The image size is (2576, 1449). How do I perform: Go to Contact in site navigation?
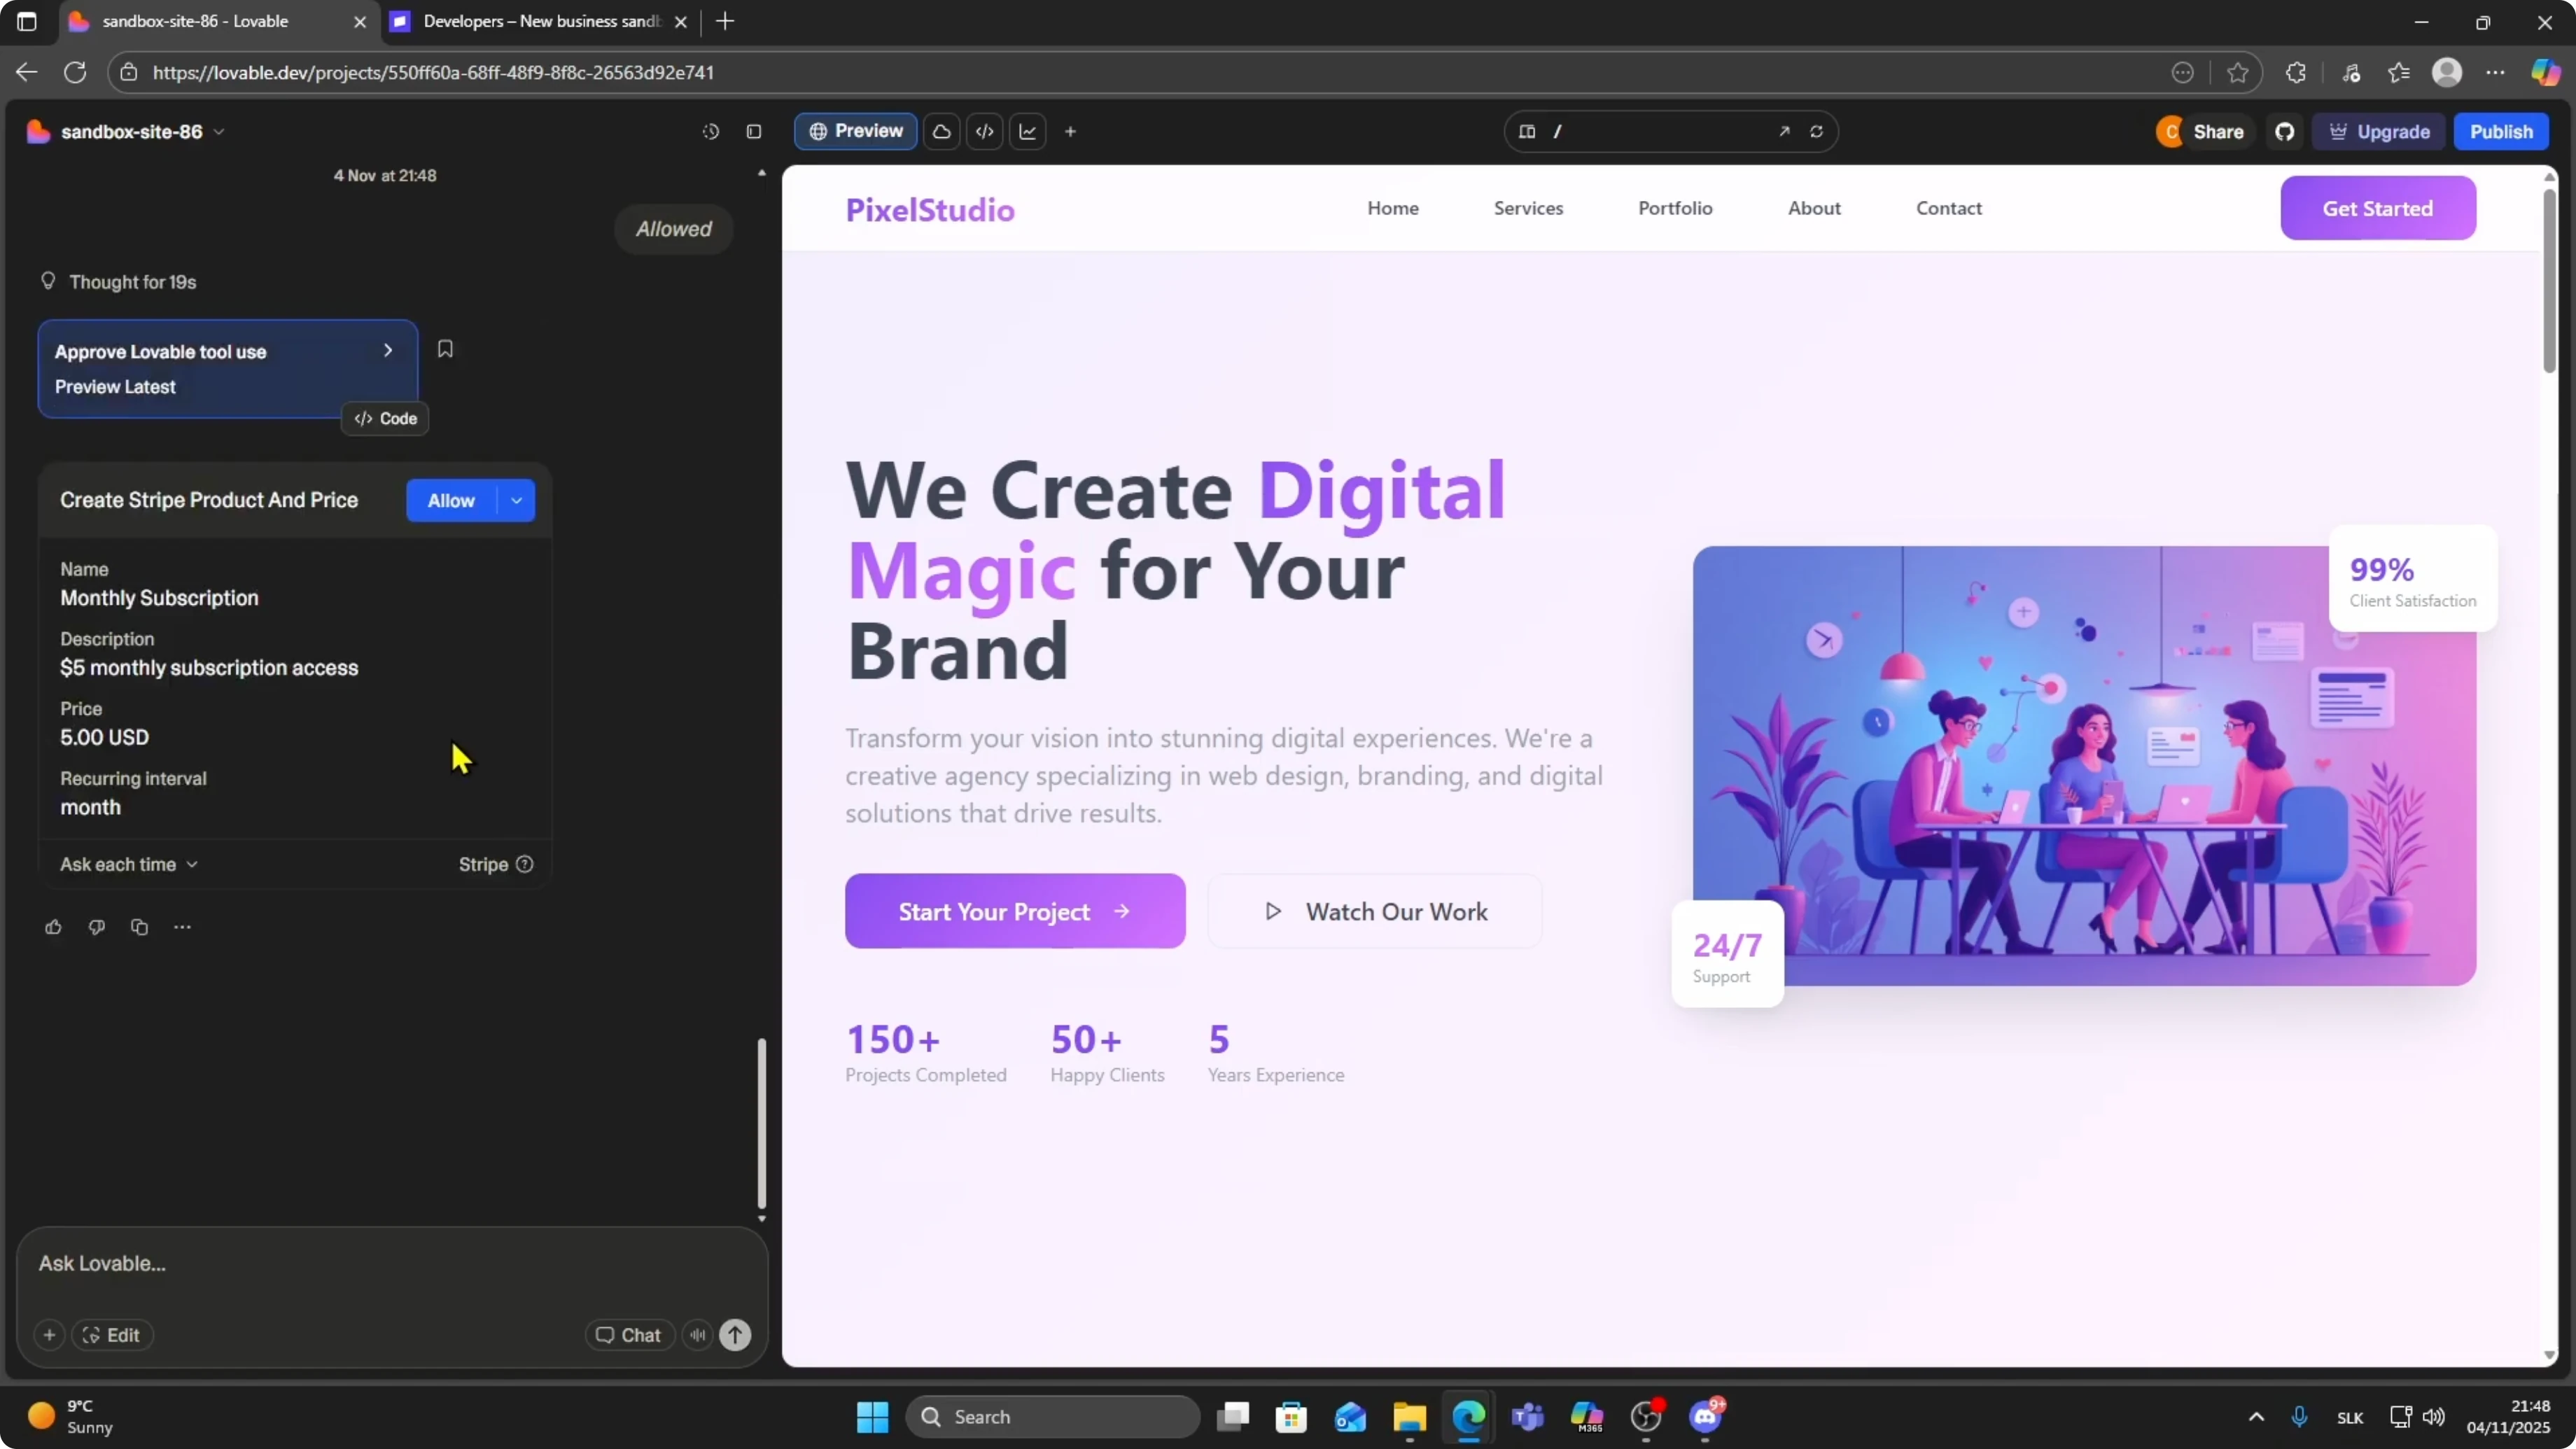coord(1948,208)
